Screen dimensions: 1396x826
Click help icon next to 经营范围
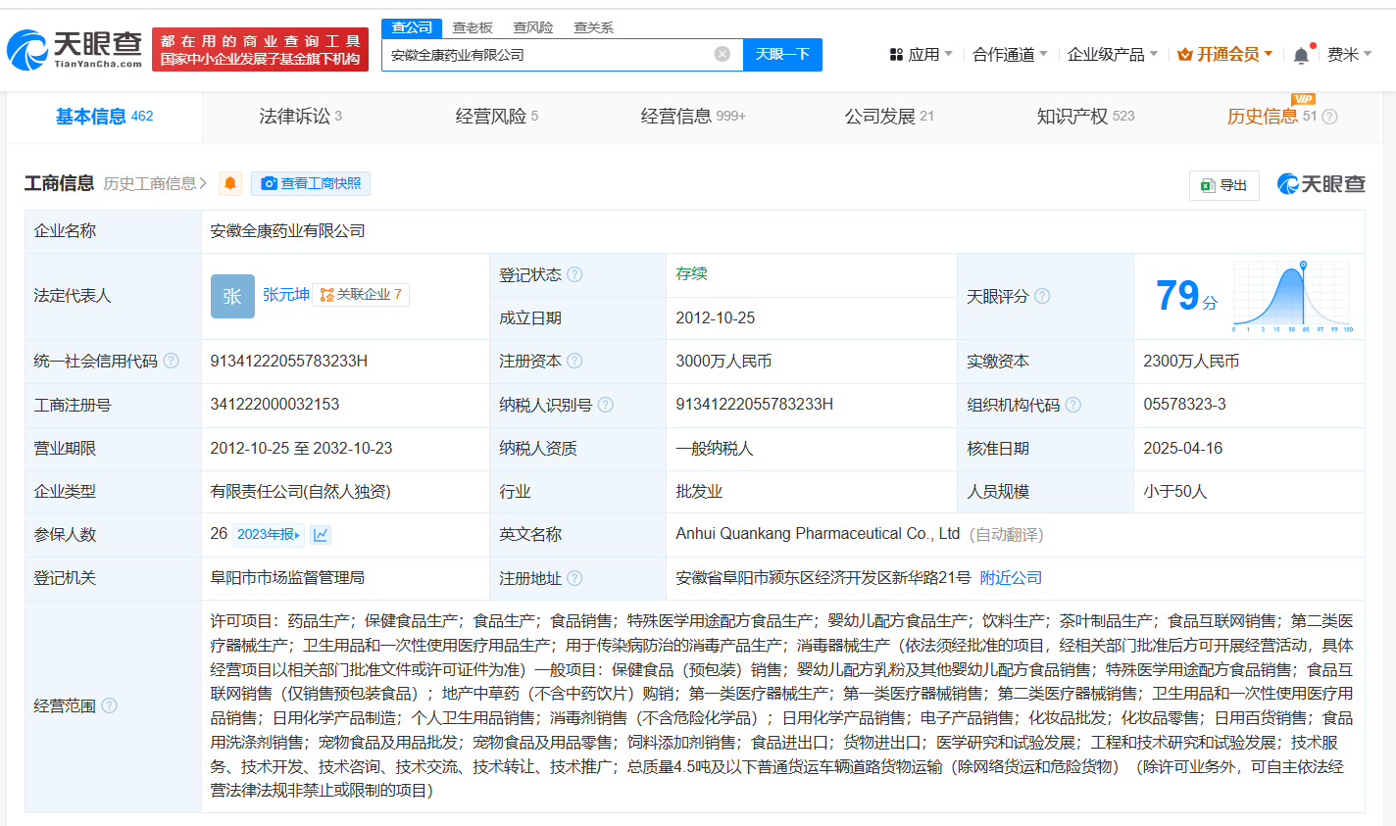(110, 705)
